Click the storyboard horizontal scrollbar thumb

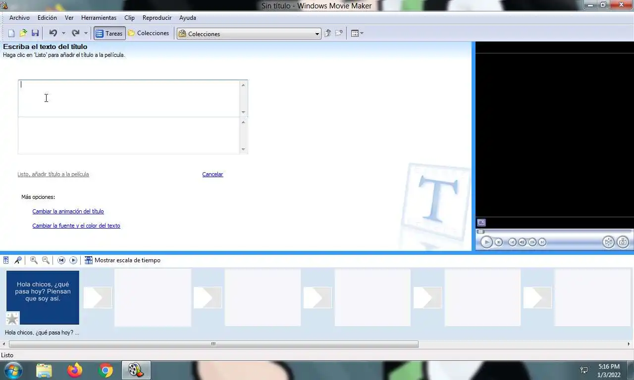click(213, 344)
